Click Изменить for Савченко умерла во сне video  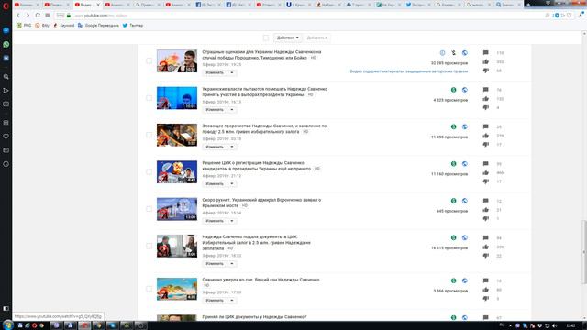[x=215, y=301]
